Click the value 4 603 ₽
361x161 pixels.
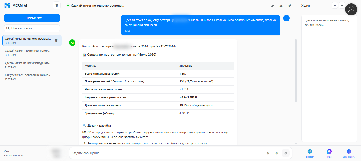[184, 113]
